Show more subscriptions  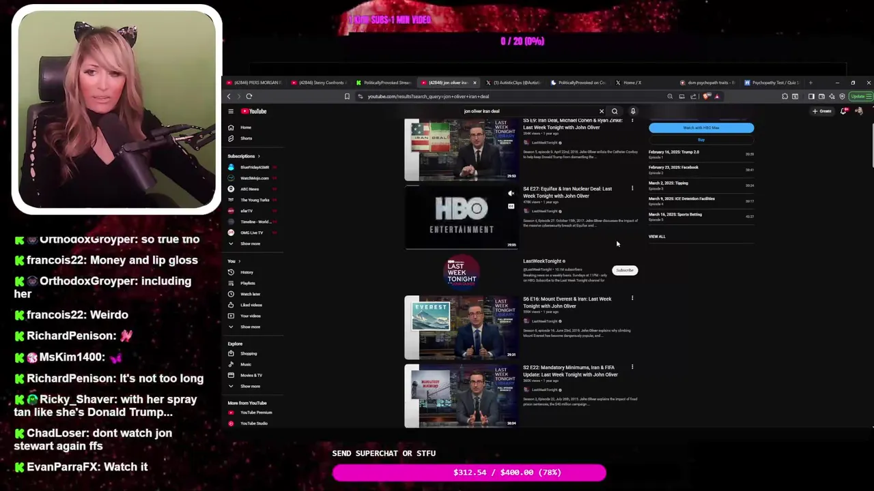point(250,243)
